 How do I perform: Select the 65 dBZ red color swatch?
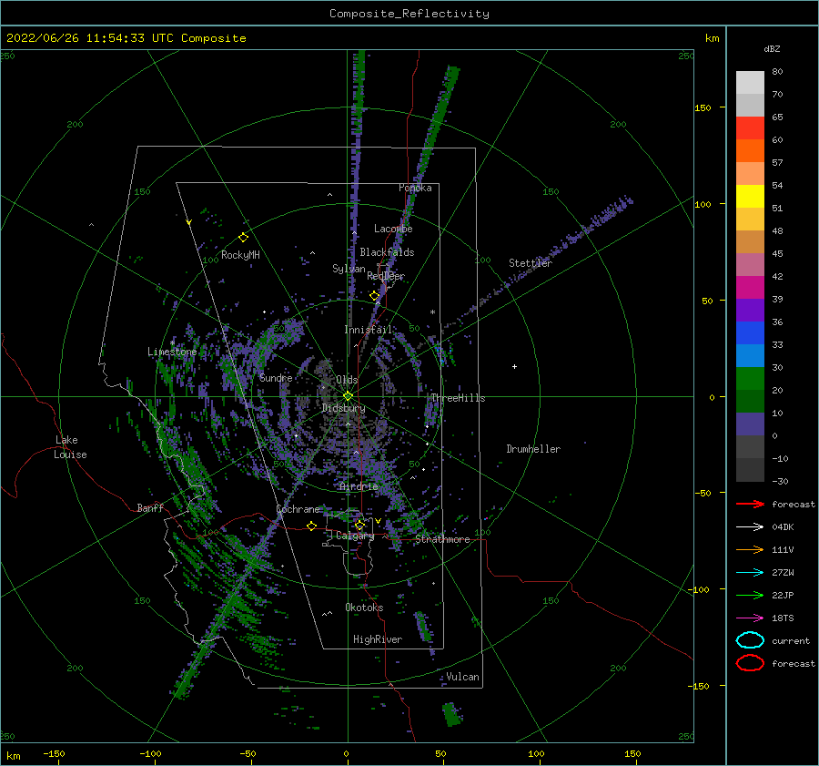750,128
